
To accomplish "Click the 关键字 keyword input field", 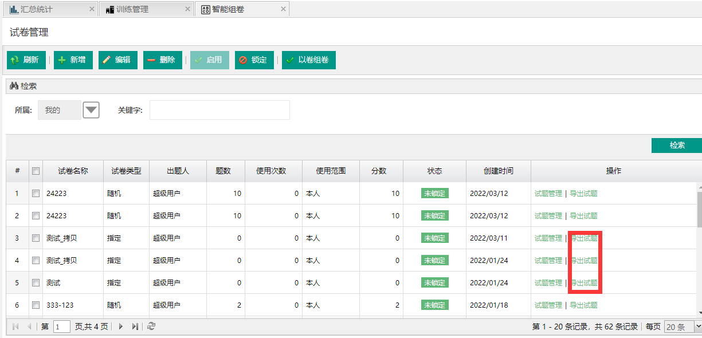I will click(219, 110).
